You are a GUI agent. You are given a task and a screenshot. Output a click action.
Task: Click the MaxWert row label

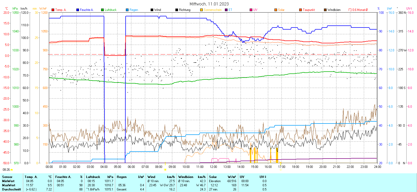pos(9,185)
